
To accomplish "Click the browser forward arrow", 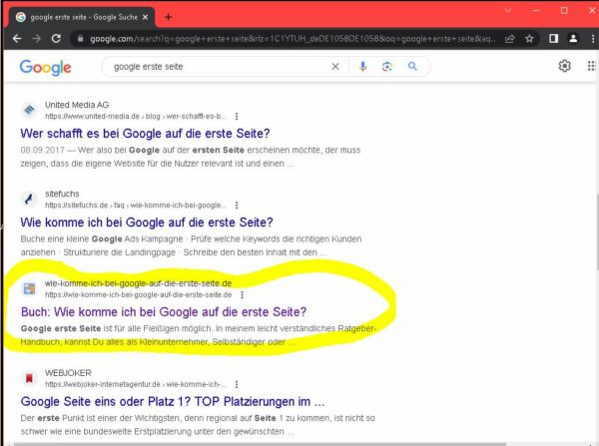I will 36,39.
